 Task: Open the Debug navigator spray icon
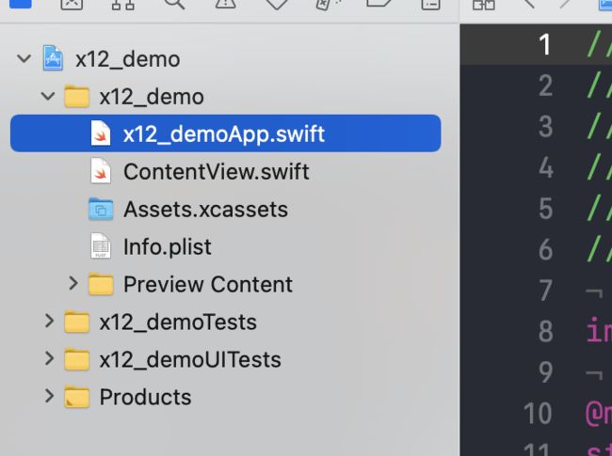click(x=328, y=4)
